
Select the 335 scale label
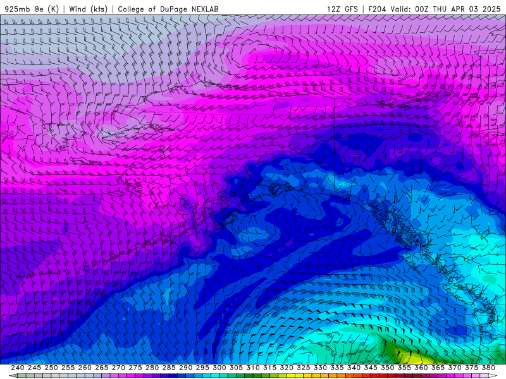click(337, 368)
